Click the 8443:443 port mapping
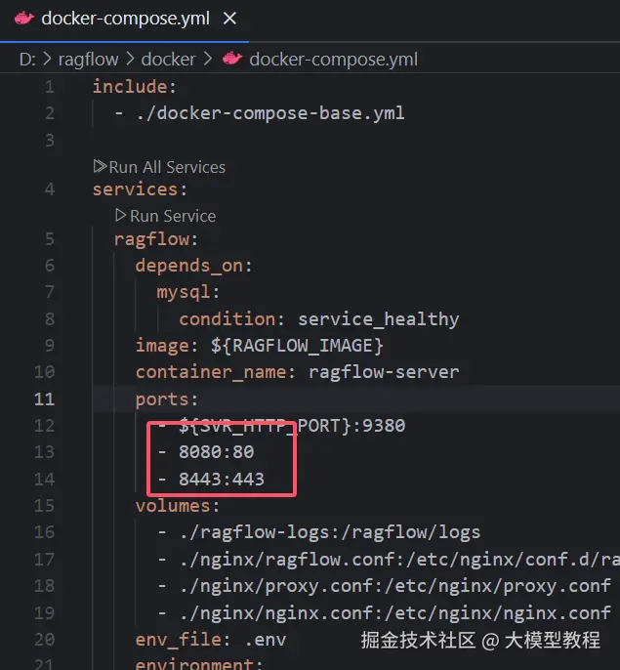This screenshot has height=670, width=620. [x=222, y=479]
